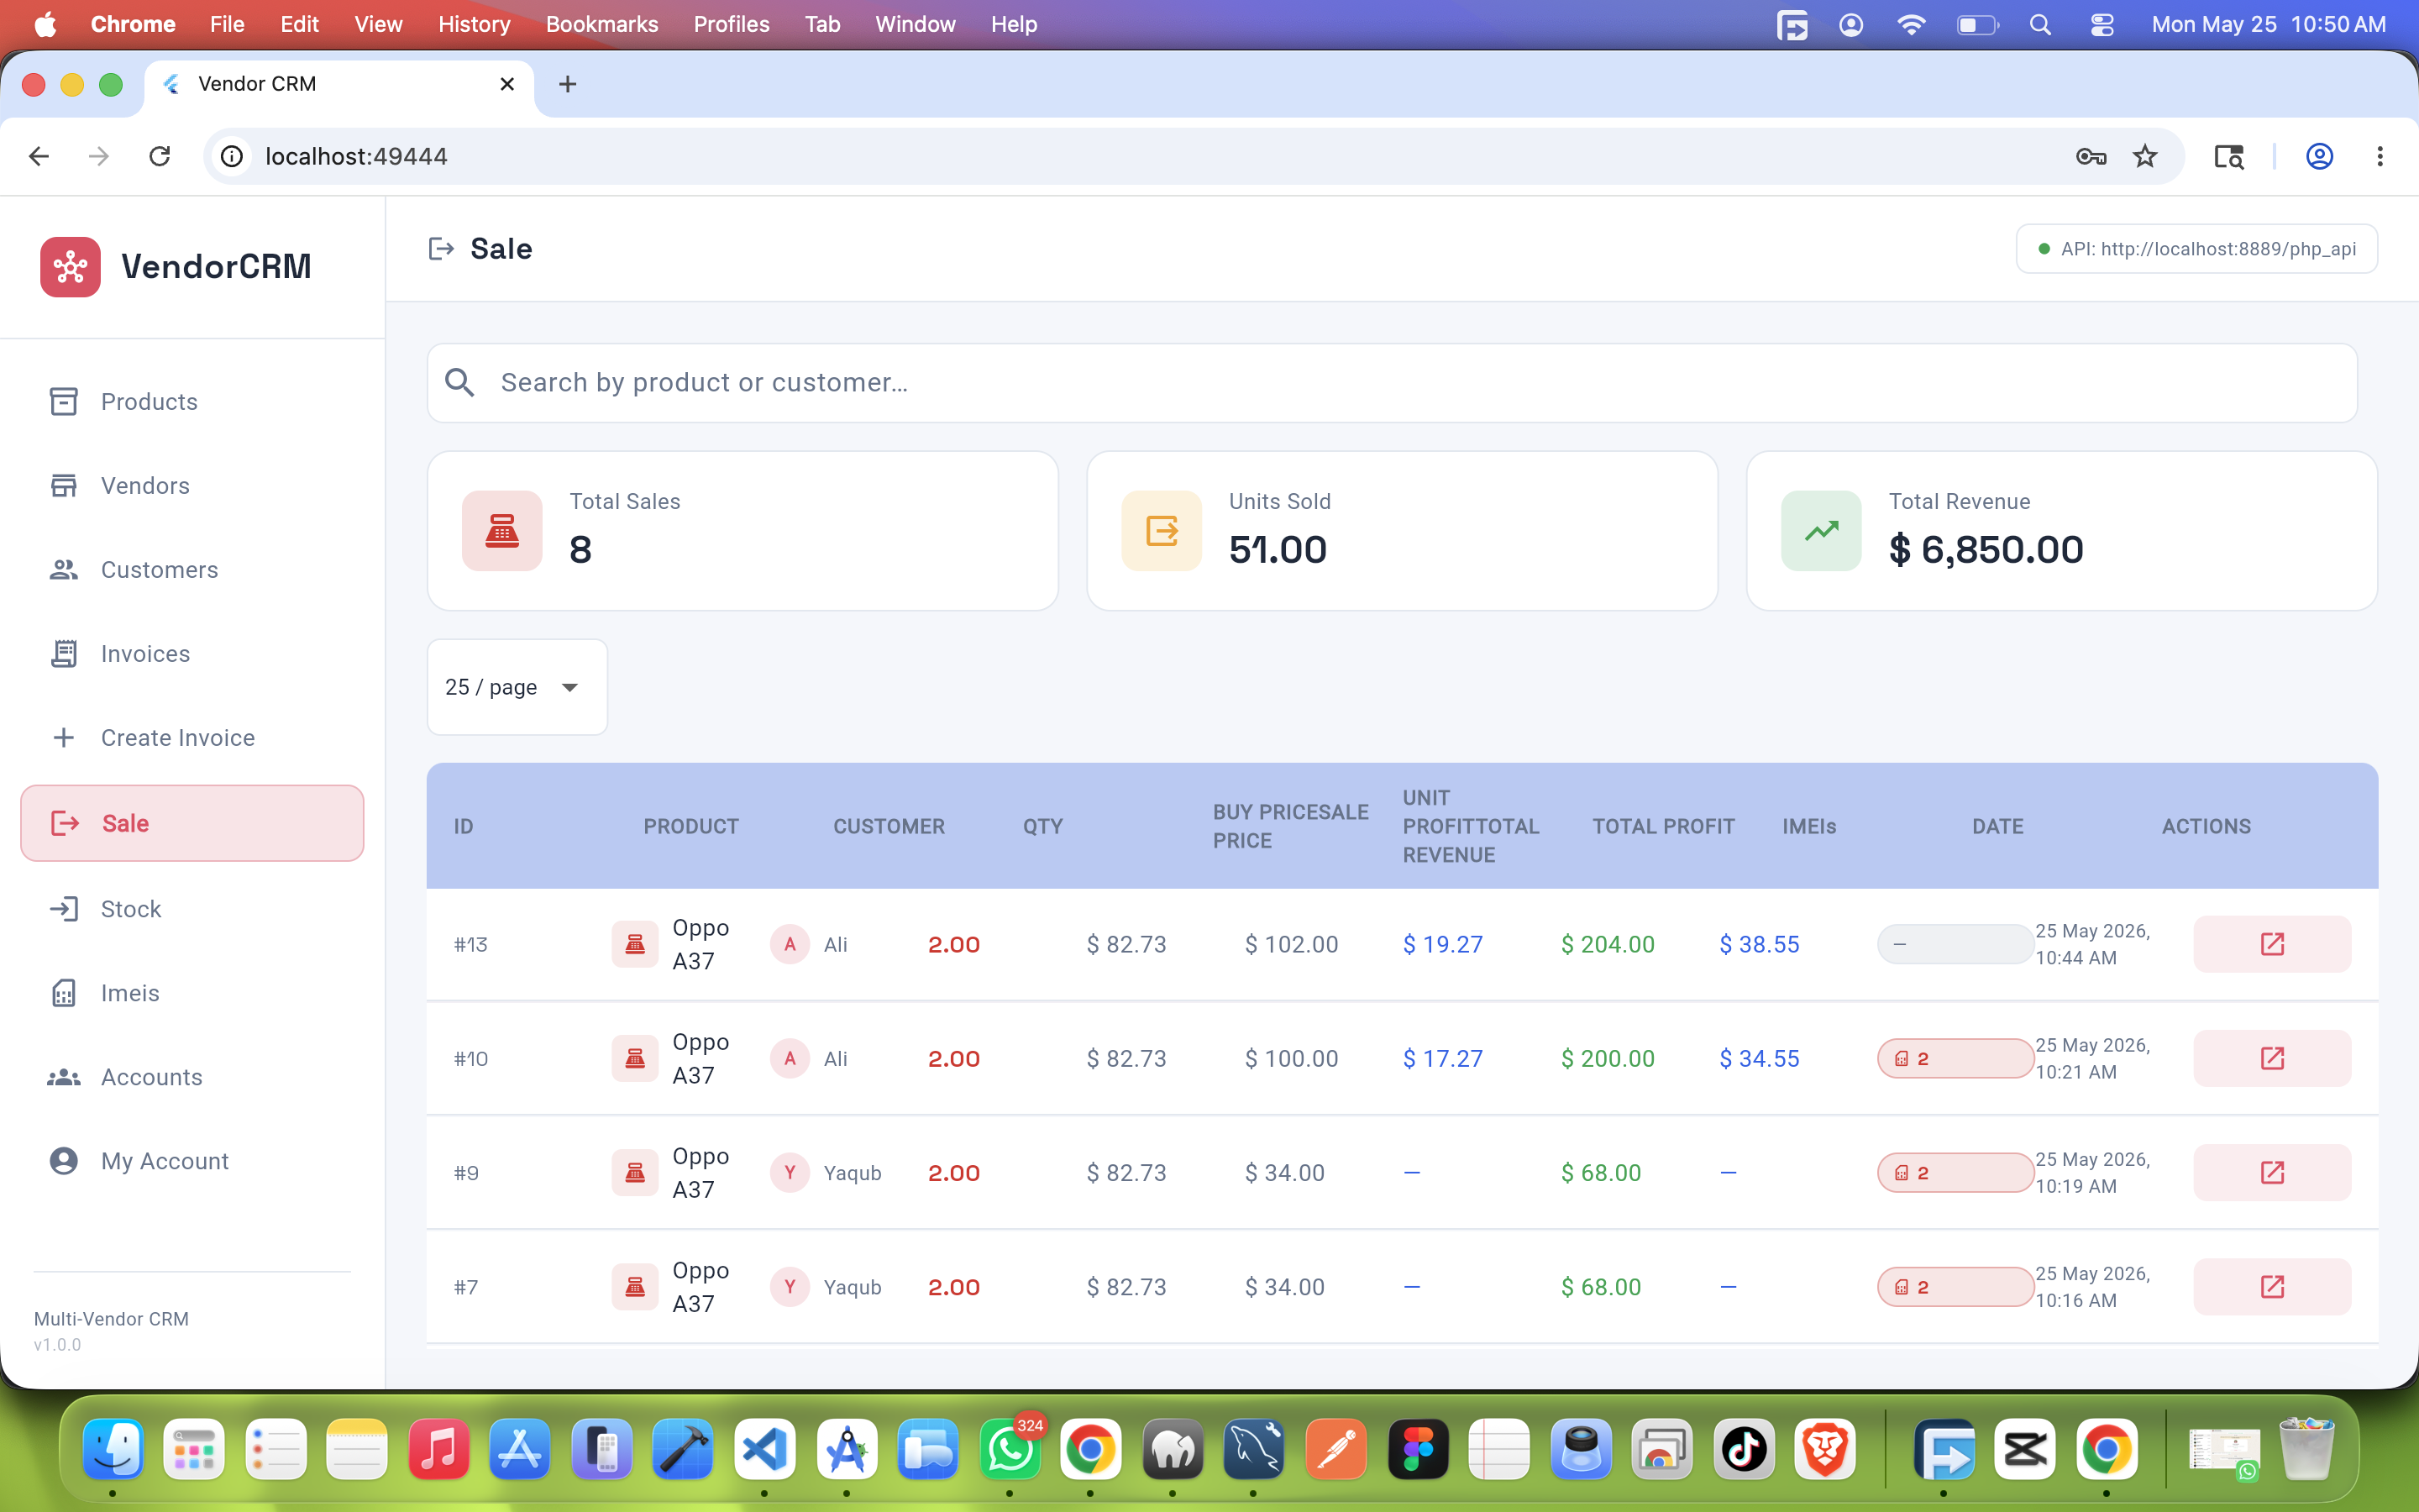Click the CUSTOMER column header
The width and height of the screenshot is (2419, 1512).
[x=889, y=827]
